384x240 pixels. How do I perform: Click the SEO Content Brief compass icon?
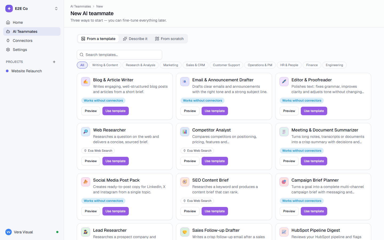[x=185, y=182]
